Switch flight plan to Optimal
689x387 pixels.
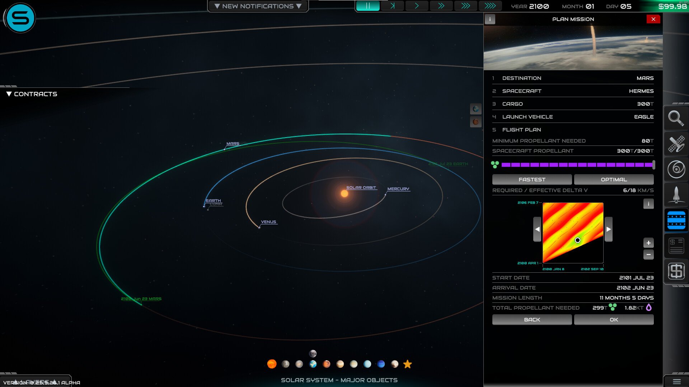coord(614,179)
